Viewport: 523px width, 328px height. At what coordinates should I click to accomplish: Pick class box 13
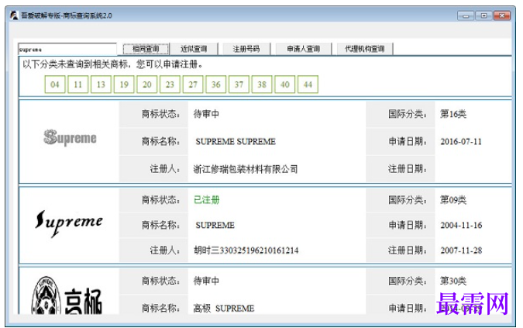coord(101,85)
